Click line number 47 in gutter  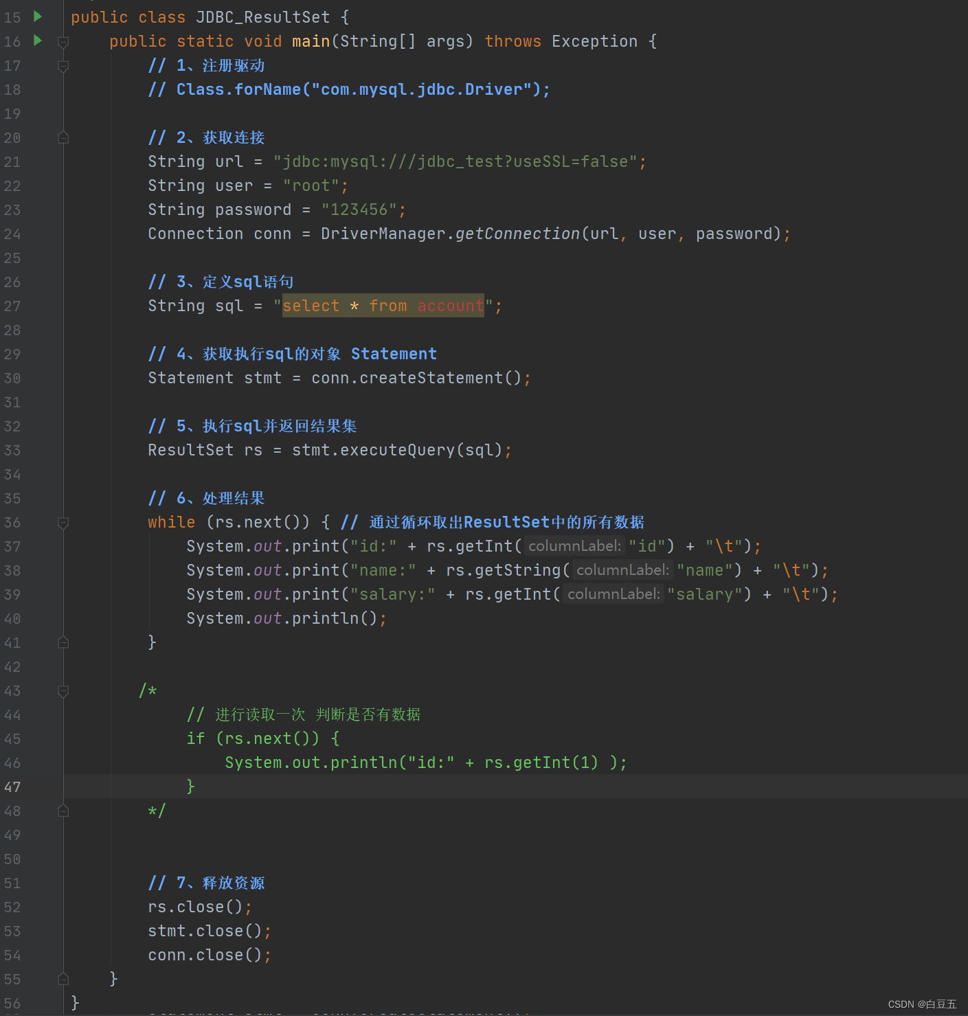(x=12, y=787)
